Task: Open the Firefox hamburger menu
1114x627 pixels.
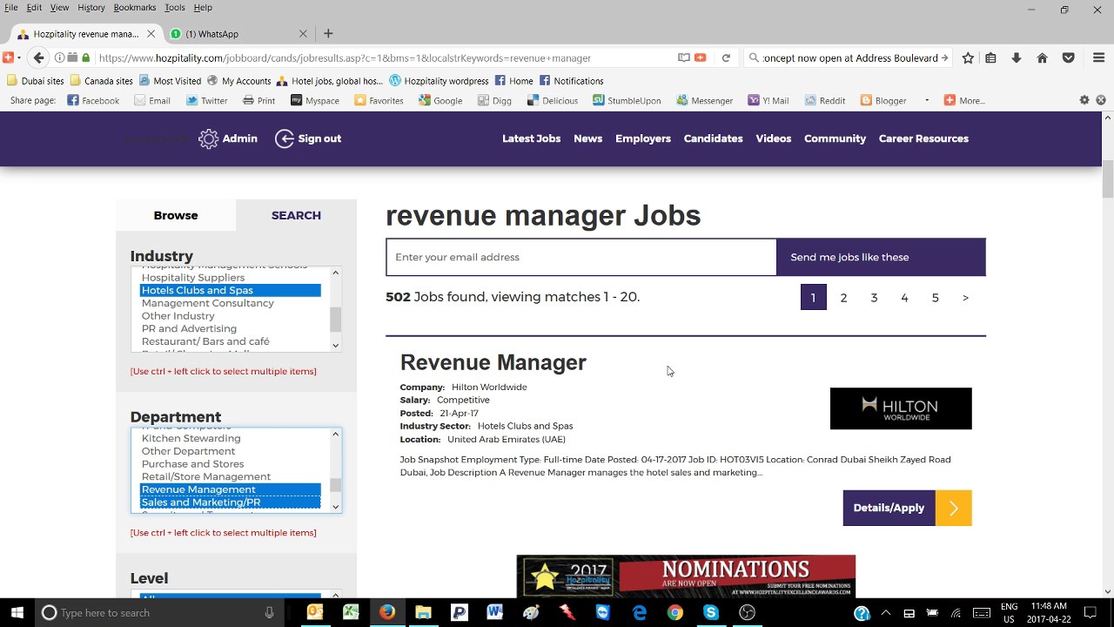Action: [x=1098, y=58]
